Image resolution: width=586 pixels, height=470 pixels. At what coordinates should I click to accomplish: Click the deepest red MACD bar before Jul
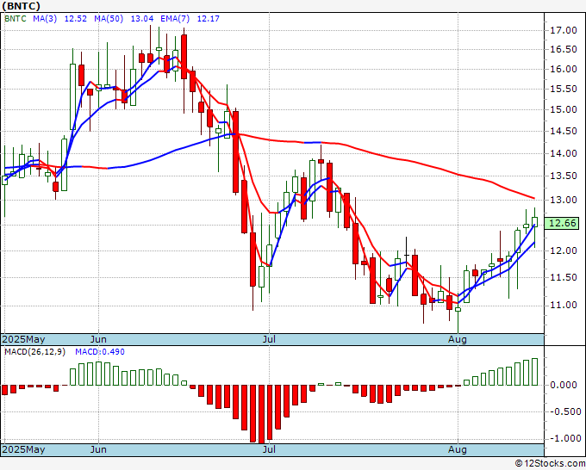pyautogui.click(x=261, y=414)
